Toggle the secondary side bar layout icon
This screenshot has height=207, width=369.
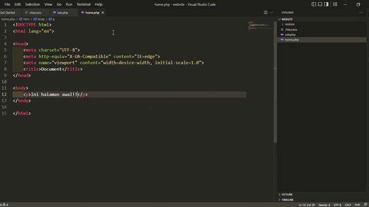pos(326,4)
